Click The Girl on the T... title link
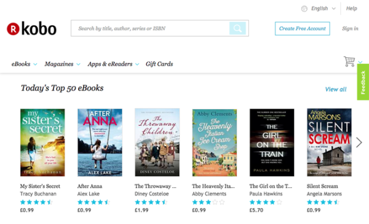Screen dimensions: 369x224 pos(271,186)
